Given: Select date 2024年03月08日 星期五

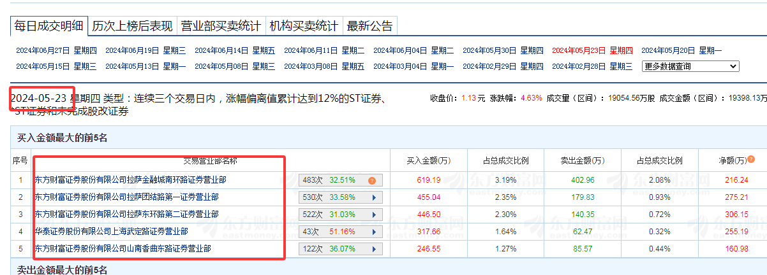Looking at the screenshot, I should (324, 66).
